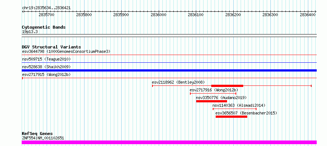Screen dimensions: 327x146
Task: Open the ZNF554|NM_001102651 gene label
Action: 43,138
